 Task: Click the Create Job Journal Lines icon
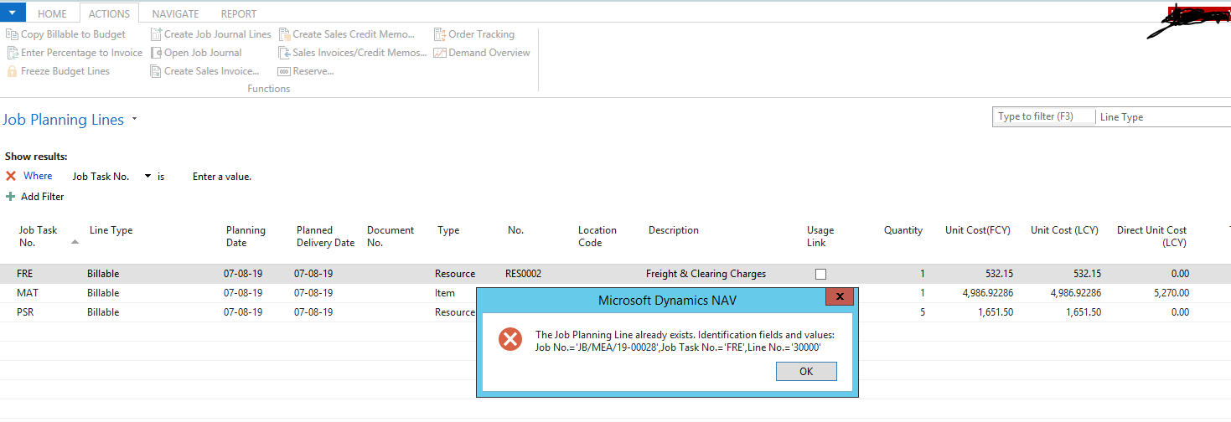pos(156,34)
